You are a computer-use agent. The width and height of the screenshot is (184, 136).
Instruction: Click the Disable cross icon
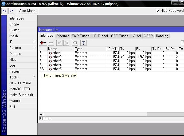click(66, 43)
